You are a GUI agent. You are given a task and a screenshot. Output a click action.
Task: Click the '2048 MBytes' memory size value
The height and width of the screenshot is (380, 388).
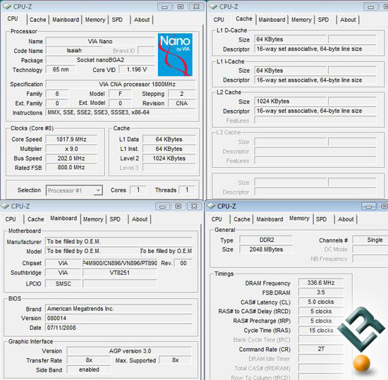point(266,250)
